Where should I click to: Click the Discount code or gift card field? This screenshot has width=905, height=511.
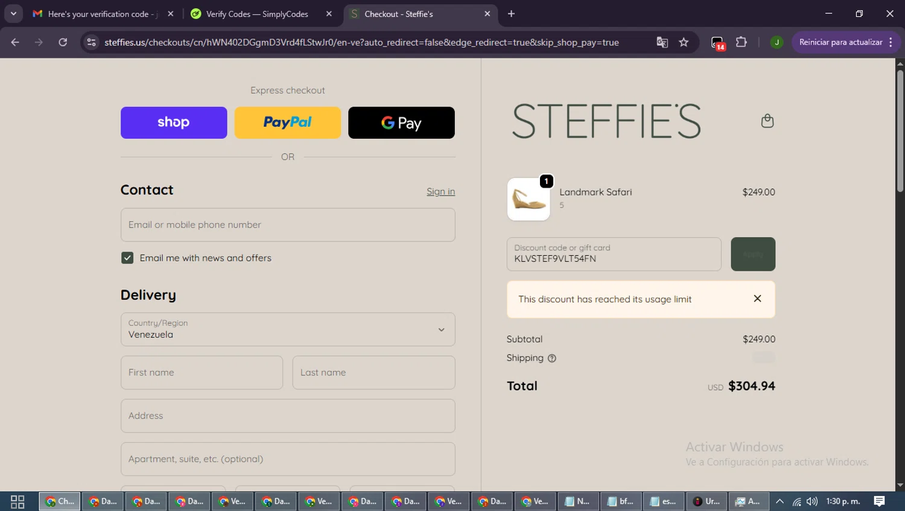[x=614, y=254]
